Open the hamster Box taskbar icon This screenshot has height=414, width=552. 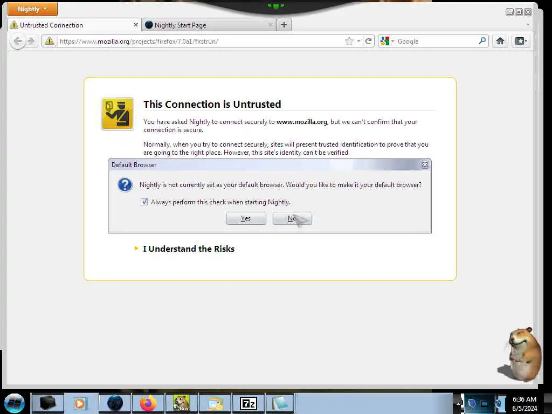(182, 403)
